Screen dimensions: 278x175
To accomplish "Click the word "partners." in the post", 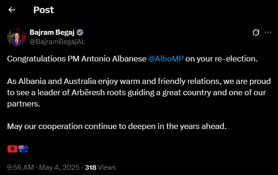I will point(24,104).
